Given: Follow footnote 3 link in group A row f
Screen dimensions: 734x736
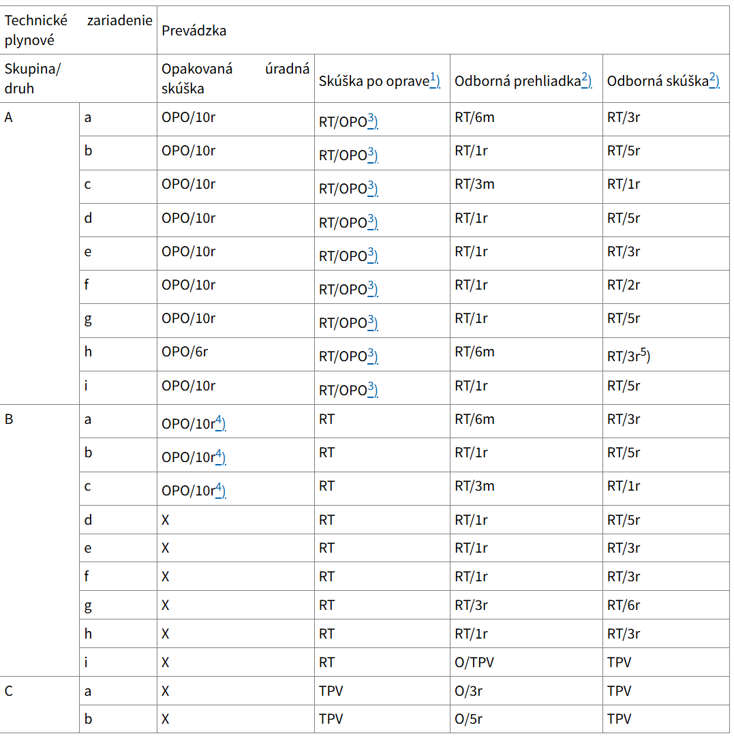Looking at the screenshot, I should [x=373, y=288].
